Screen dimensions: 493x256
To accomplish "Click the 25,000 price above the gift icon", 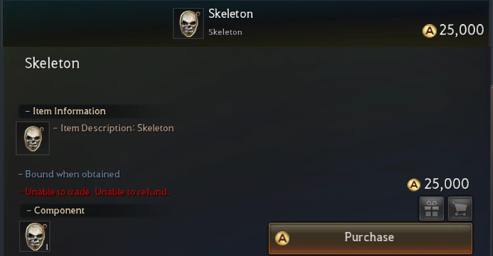I will [x=447, y=184].
